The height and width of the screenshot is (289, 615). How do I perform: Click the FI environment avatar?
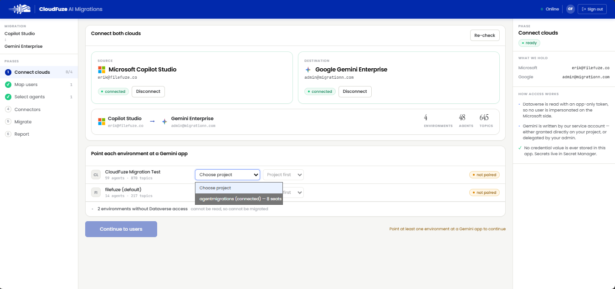pos(96,193)
